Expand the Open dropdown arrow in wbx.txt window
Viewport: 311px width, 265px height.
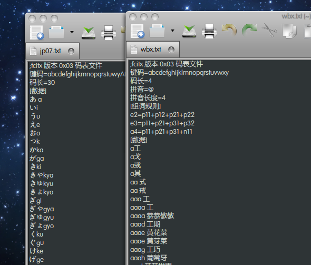pos(172,31)
